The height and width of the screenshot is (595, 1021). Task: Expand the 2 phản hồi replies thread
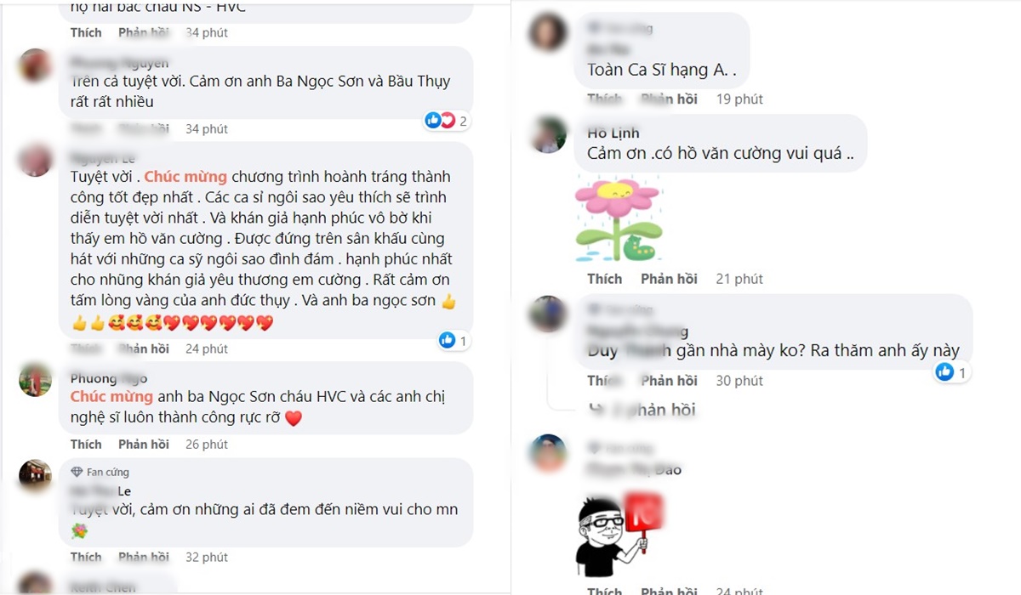coord(642,410)
